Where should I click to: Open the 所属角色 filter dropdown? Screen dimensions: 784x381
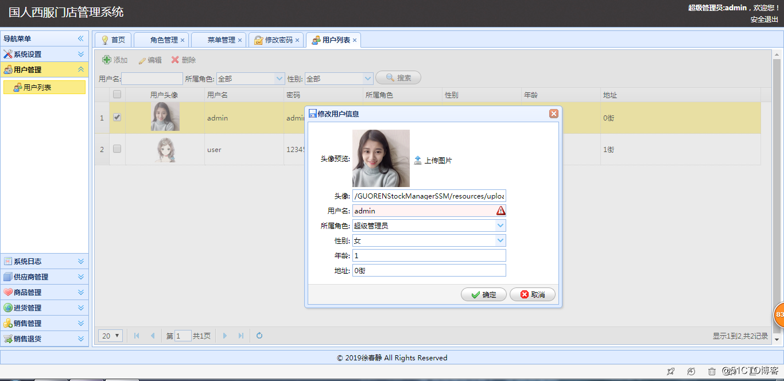coord(280,79)
